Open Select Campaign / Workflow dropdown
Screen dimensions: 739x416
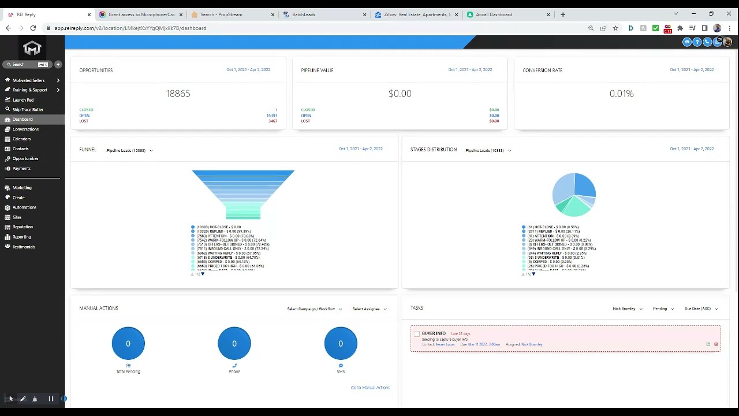(x=315, y=309)
